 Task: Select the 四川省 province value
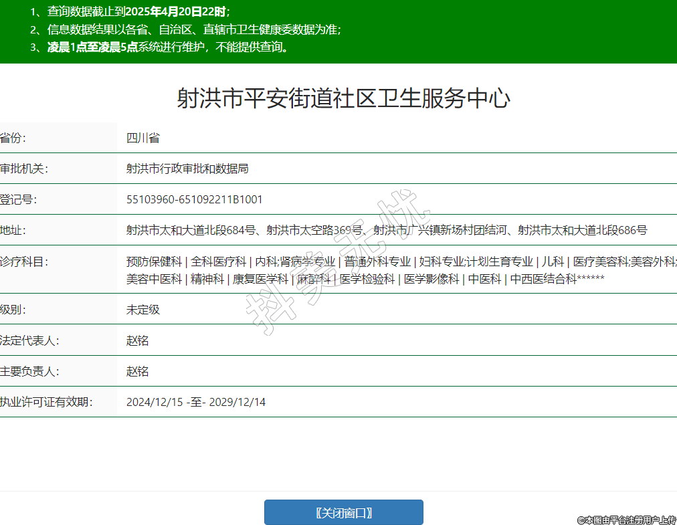[142, 138]
